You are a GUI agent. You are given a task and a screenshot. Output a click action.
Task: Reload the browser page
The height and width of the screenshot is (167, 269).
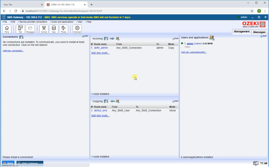[16, 11]
